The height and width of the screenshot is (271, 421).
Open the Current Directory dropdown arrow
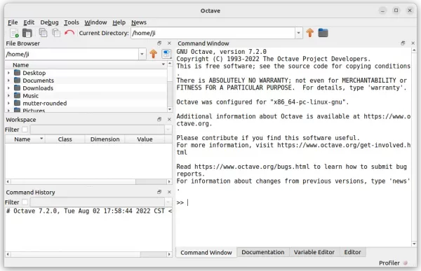coord(299,33)
